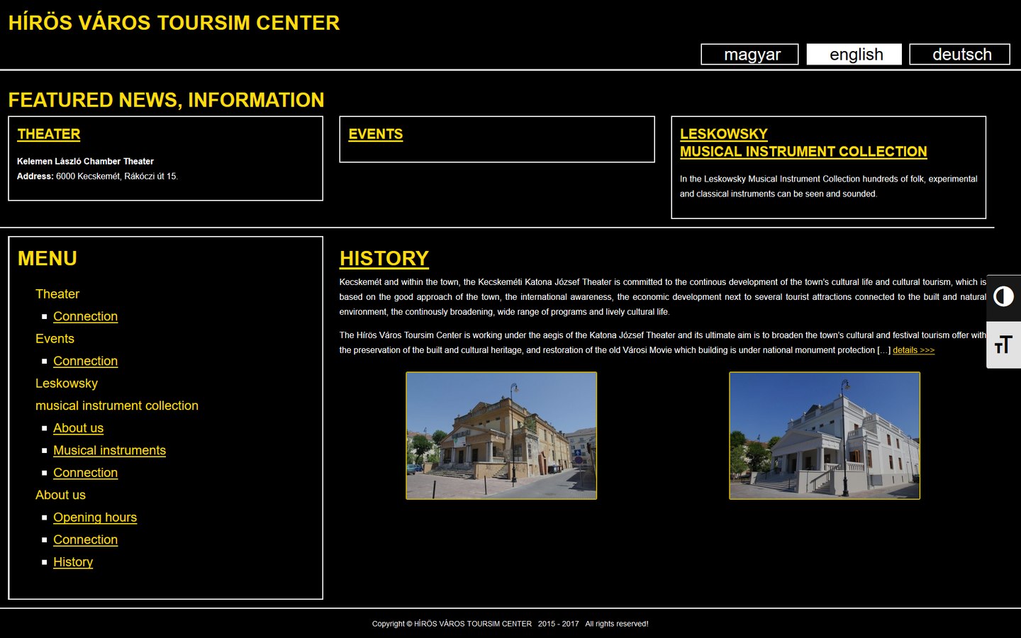Click the copyright footer text
This screenshot has width=1021, height=638.
coord(510,624)
